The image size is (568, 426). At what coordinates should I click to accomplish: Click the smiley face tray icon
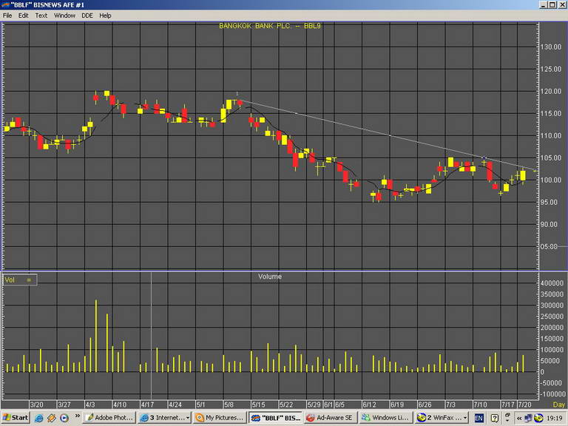coord(538,418)
